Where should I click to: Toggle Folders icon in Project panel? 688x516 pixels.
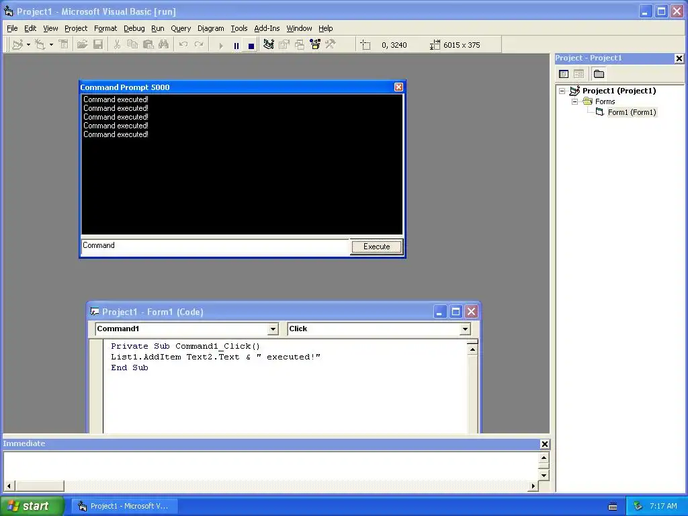click(599, 74)
